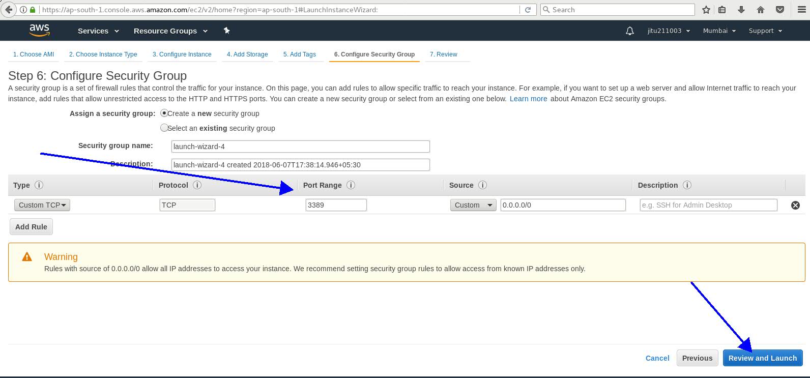The height and width of the screenshot is (378, 810).
Task: Click the browser URL address bar
Action: click(x=280, y=10)
